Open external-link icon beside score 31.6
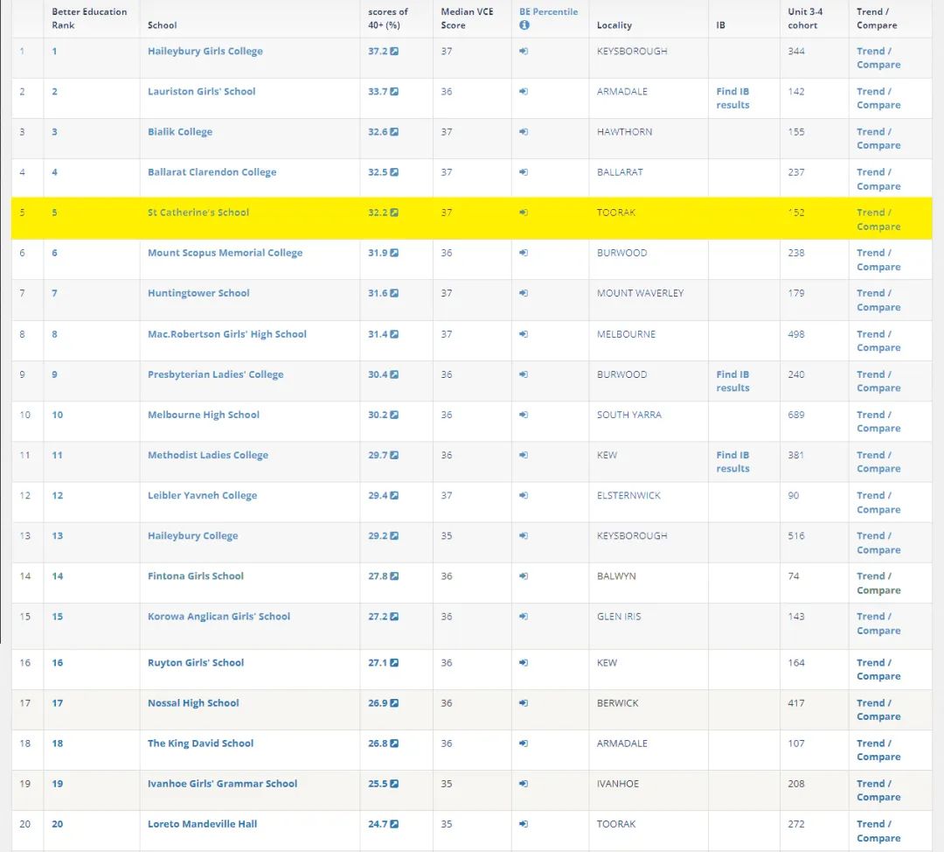This screenshot has width=944, height=852. (394, 293)
